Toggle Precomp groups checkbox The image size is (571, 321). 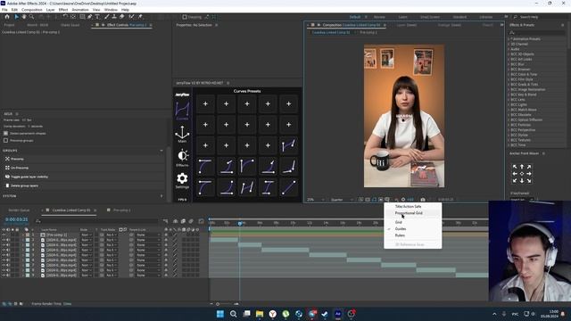pyautogui.click(x=6, y=140)
